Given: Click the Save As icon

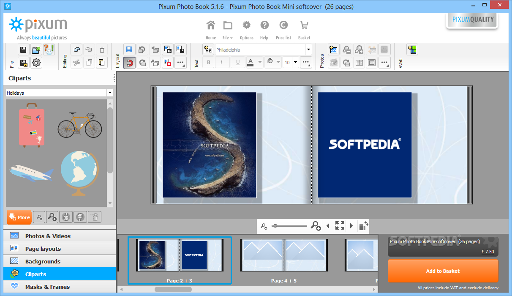Looking at the screenshot, I should [x=24, y=63].
